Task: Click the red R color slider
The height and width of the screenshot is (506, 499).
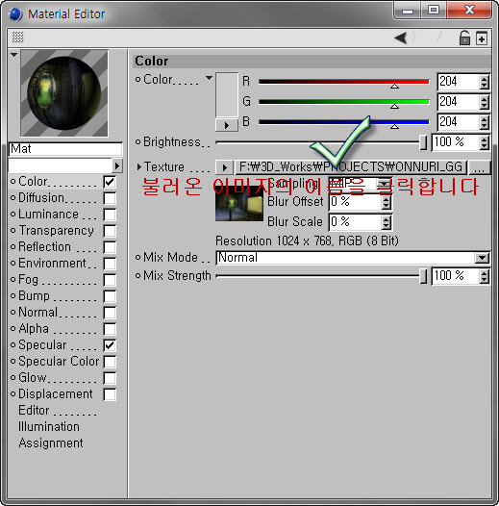Action: coord(344,82)
